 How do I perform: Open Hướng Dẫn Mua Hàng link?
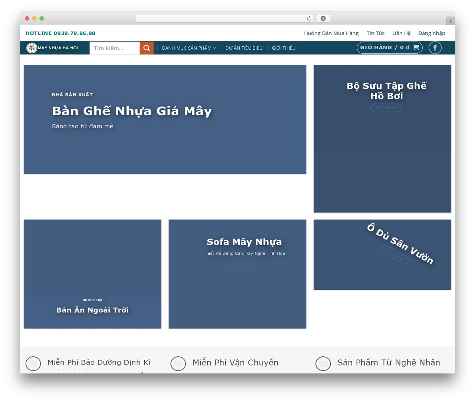point(331,33)
